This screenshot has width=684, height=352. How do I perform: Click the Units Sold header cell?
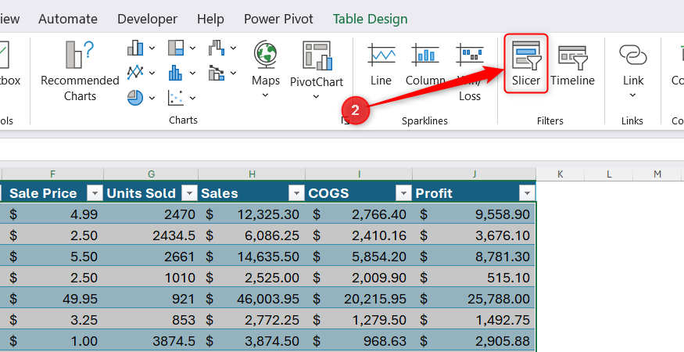[x=151, y=192]
